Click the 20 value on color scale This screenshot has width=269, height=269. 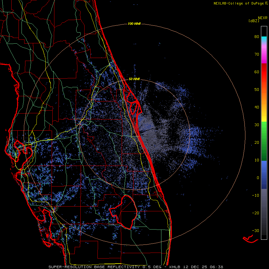pos(257,143)
